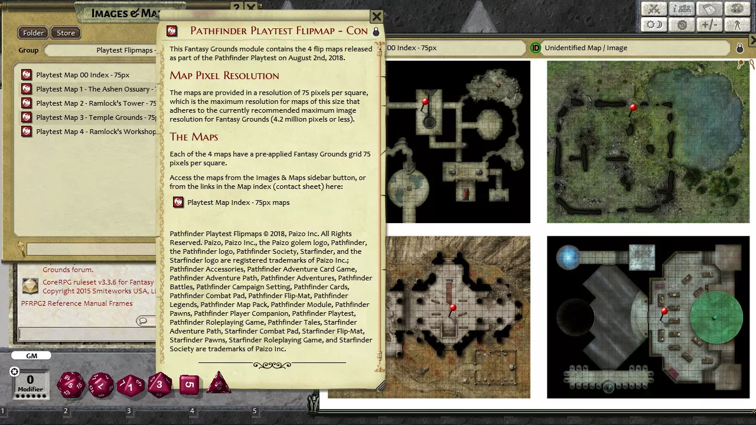This screenshot has height=425, width=756.
Task: Click the chat speech bubble icon
Action: coord(142,321)
